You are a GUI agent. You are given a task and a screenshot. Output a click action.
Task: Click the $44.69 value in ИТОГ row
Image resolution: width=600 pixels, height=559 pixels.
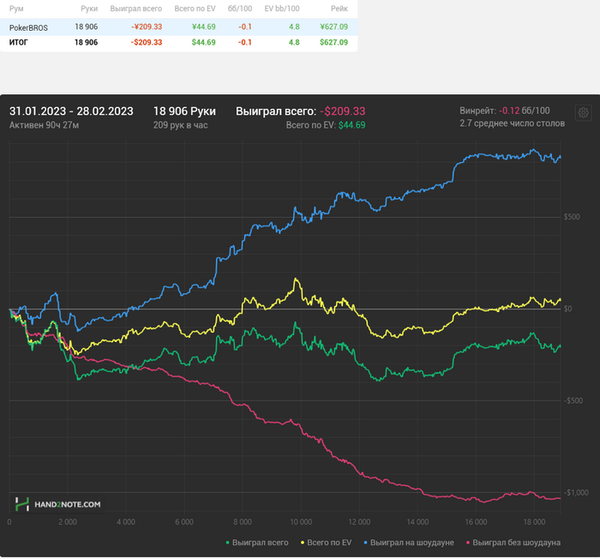click(x=204, y=42)
